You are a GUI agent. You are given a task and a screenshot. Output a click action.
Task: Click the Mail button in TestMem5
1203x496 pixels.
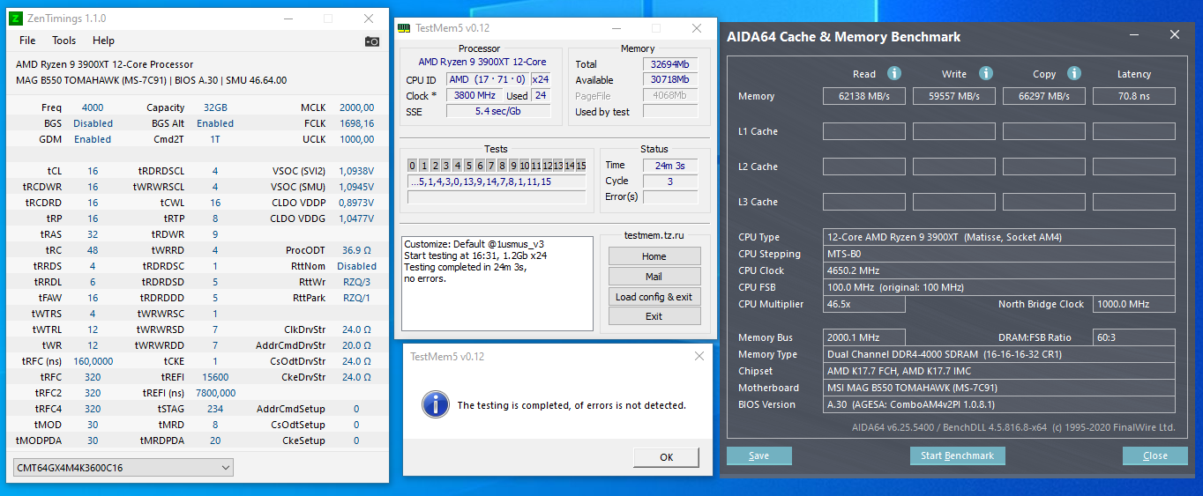coord(654,277)
